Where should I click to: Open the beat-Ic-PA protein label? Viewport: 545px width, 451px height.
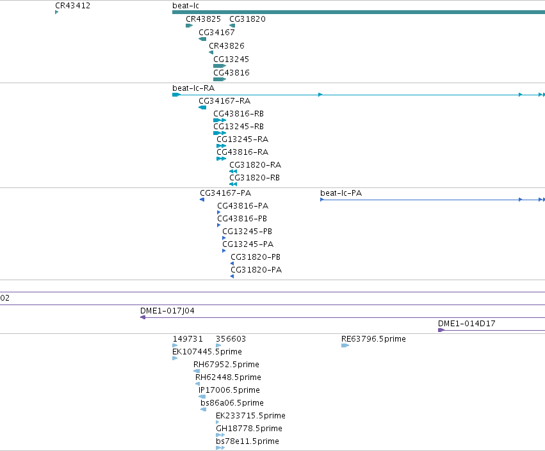click(341, 193)
